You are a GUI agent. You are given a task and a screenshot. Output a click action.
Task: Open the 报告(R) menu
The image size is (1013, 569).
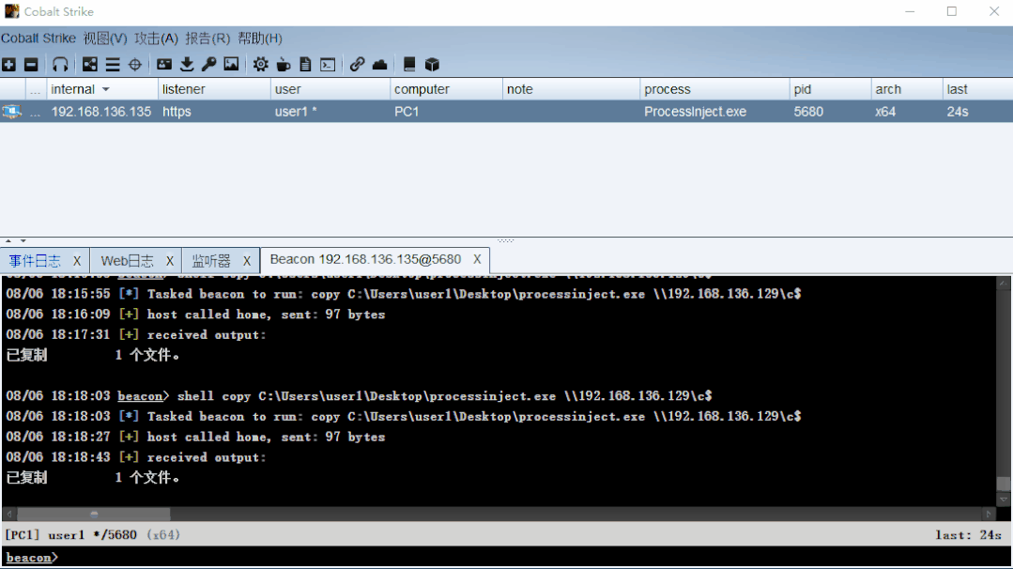click(207, 38)
